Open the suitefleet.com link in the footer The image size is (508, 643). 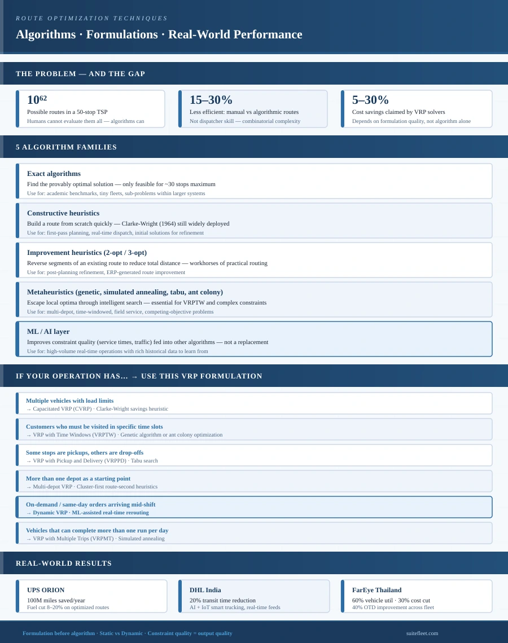(422, 633)
